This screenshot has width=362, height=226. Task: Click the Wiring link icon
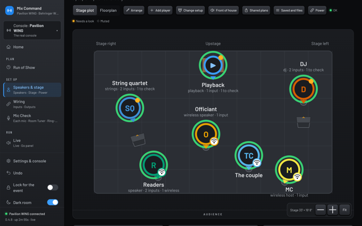[8, 104]
